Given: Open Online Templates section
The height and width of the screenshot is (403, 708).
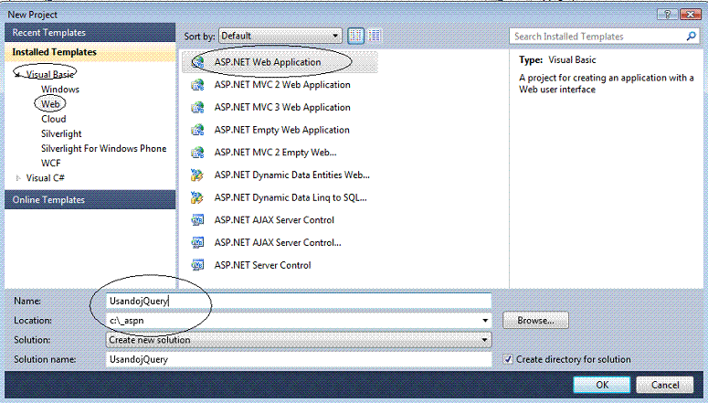Looking at the screenshot, I should point(90,200).
